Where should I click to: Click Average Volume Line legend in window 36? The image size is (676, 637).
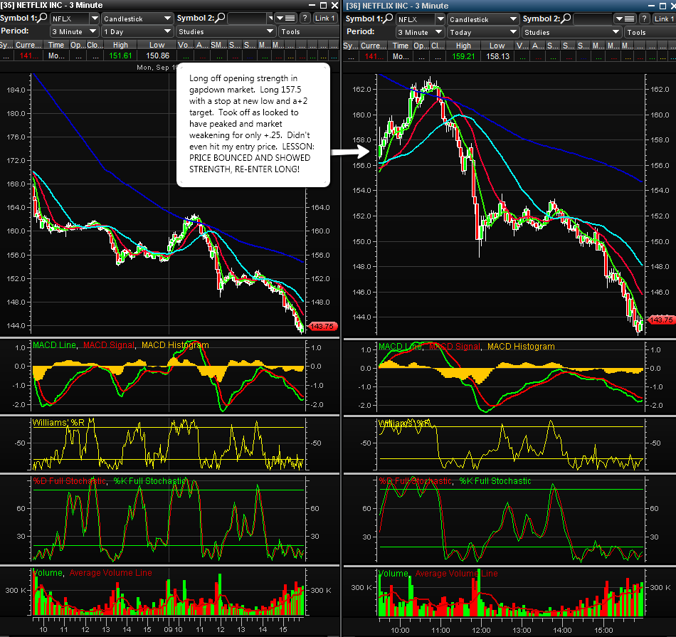click(456, 574)
